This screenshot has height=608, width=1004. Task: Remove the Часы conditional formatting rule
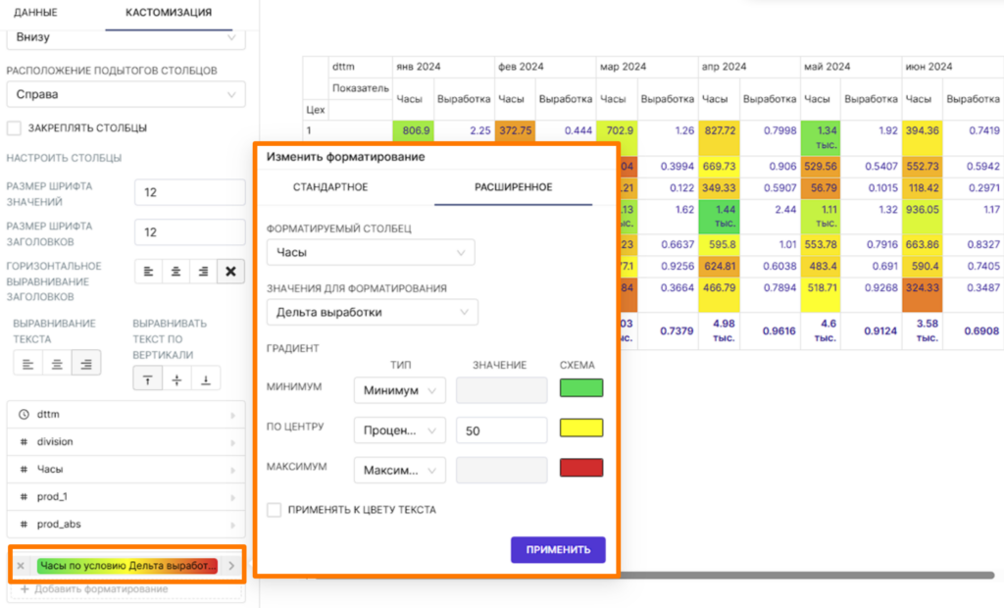tap(21, 566)
